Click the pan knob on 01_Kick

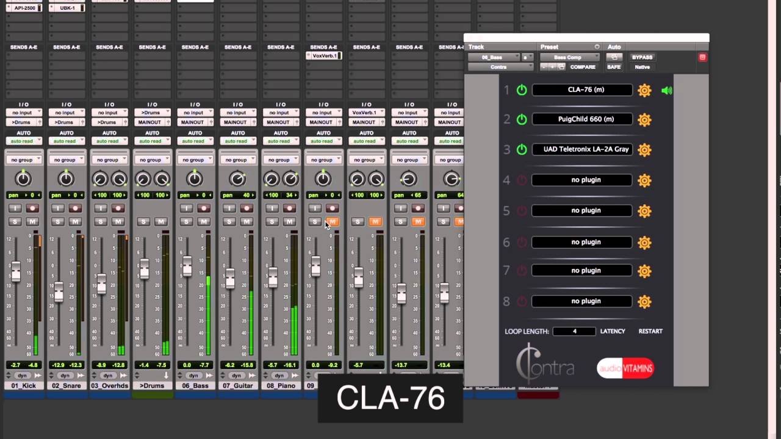pyautogui.click(x=23, y=179)
